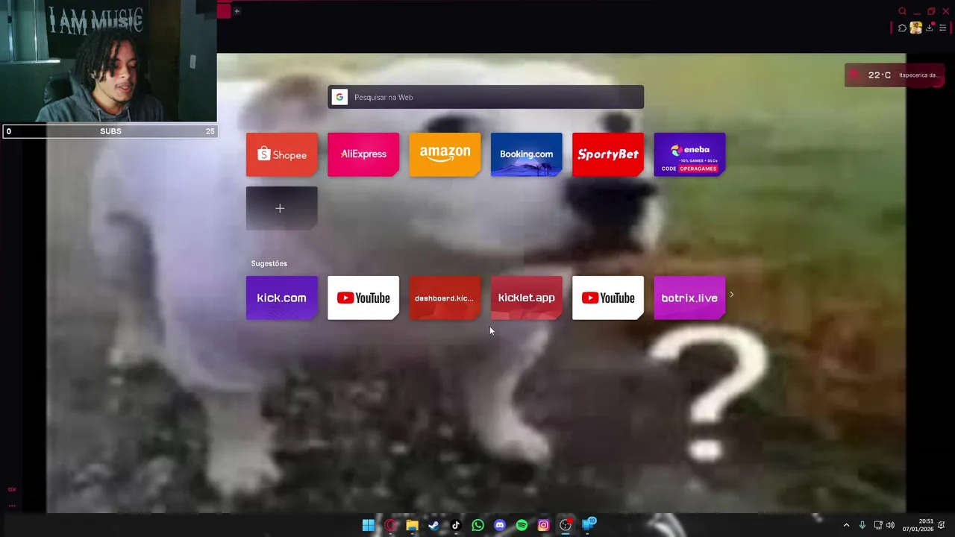This screenshot has width=955, height=537.
Task: Open the dashboard.kic... suggestion tile
Action: coord(445,298)
